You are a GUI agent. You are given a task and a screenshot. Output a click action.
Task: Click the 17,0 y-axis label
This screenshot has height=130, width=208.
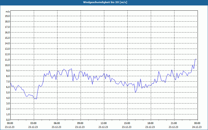point(7,27)
